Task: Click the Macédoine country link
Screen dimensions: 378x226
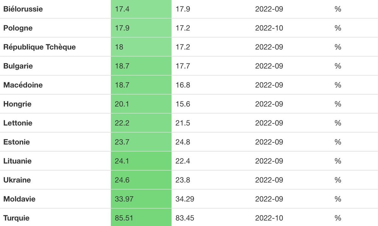Action: [23, 85]
